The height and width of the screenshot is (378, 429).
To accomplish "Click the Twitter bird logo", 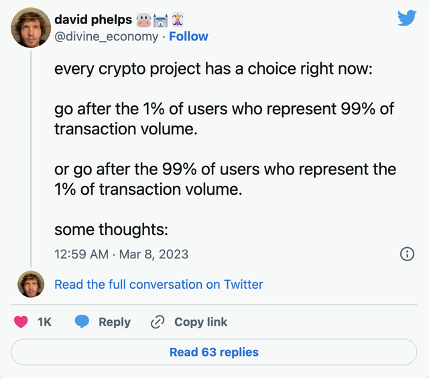I will 407,19.
